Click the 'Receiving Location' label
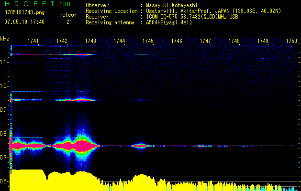 click(111, 11)
